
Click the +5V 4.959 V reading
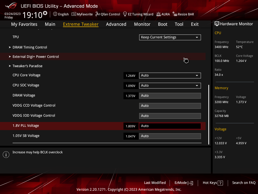[x=241, y=143]
